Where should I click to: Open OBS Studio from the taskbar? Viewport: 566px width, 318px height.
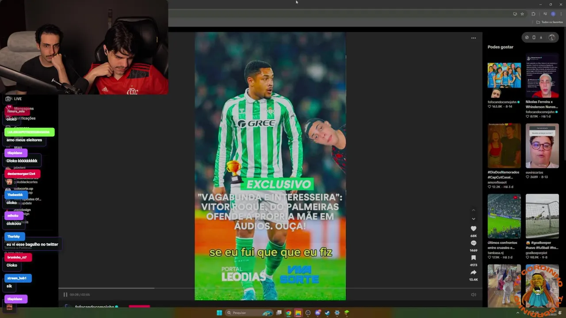(x=308, y=313)
